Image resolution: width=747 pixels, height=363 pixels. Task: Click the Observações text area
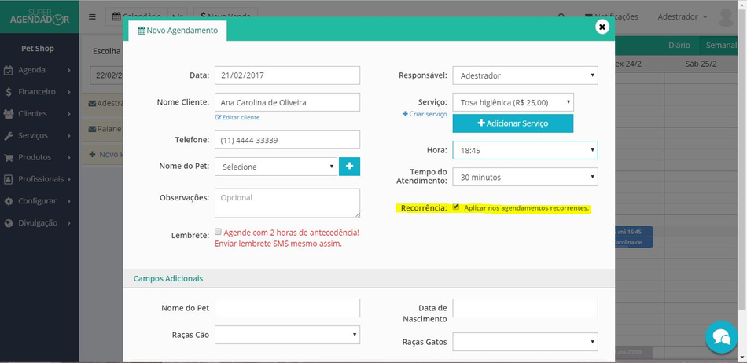287,203
